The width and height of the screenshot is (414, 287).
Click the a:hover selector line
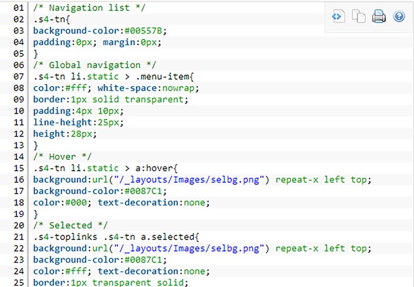[106, 168]
